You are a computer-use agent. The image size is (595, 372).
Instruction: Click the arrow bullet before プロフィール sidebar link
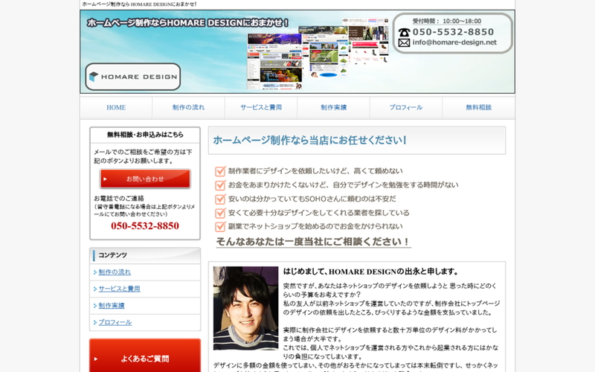95,322
